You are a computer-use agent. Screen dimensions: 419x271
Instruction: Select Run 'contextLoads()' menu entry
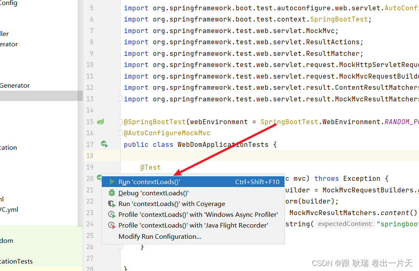tap(193, 182)
